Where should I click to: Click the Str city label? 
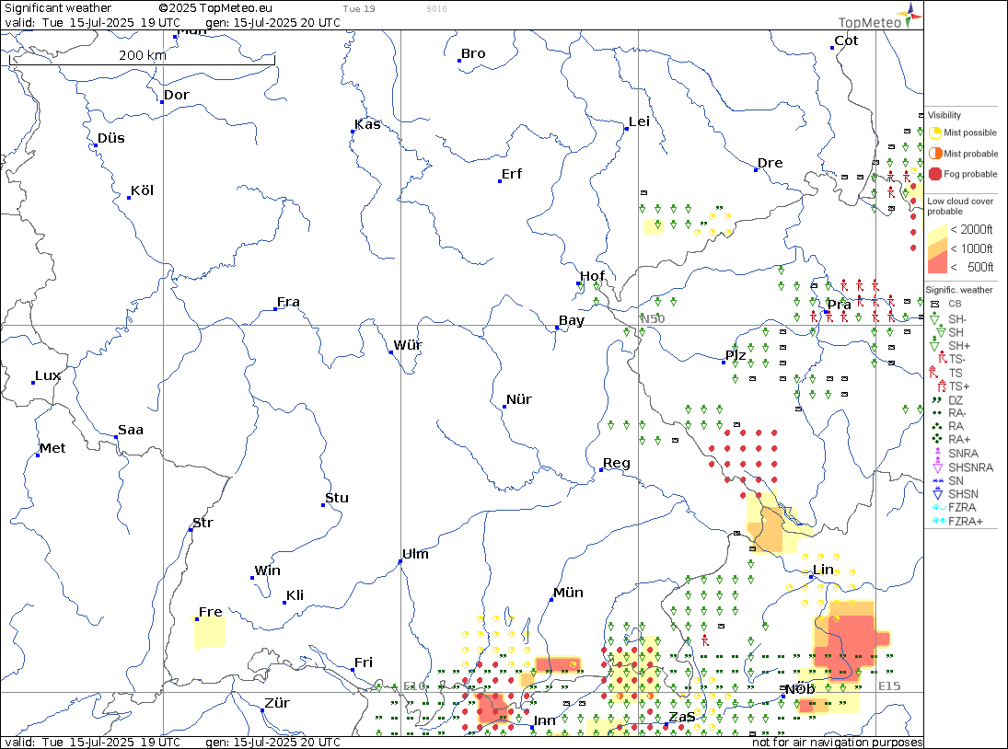(203, 523)
